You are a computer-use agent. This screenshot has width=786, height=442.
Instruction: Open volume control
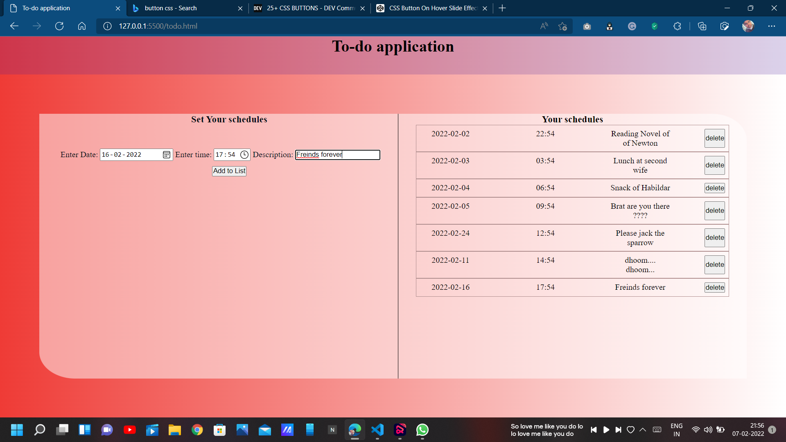pos(708,430)
